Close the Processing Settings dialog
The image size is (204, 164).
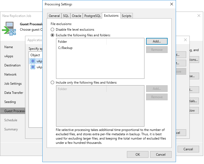[172, 4]
